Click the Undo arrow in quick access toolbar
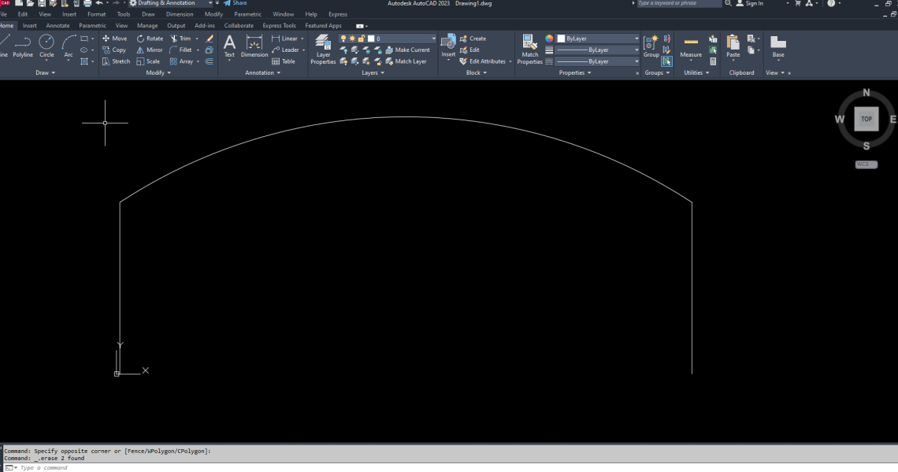This screenshot has height=472, width=898. (99, 3)
